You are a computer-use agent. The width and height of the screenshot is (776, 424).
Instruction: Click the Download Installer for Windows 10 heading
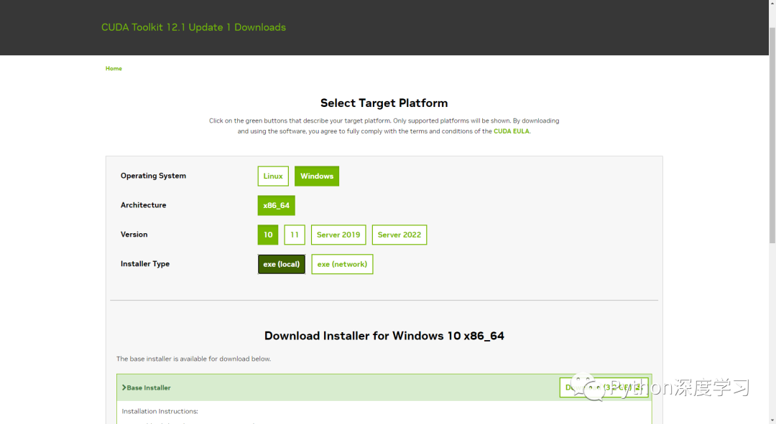pyautogui.click(x=384, y=336)
